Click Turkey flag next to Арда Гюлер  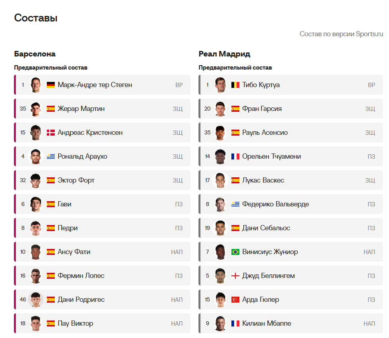235,299
